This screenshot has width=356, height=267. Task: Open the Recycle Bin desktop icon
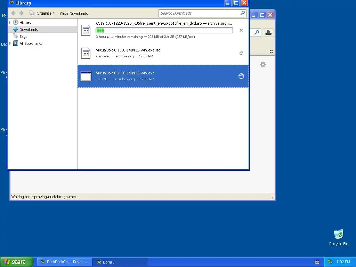(x=339, y=237)
